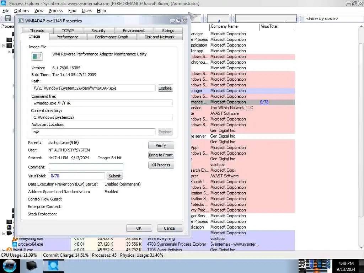Switch to the Performance tab
364x273 pixels.
(x=67, y=37)
